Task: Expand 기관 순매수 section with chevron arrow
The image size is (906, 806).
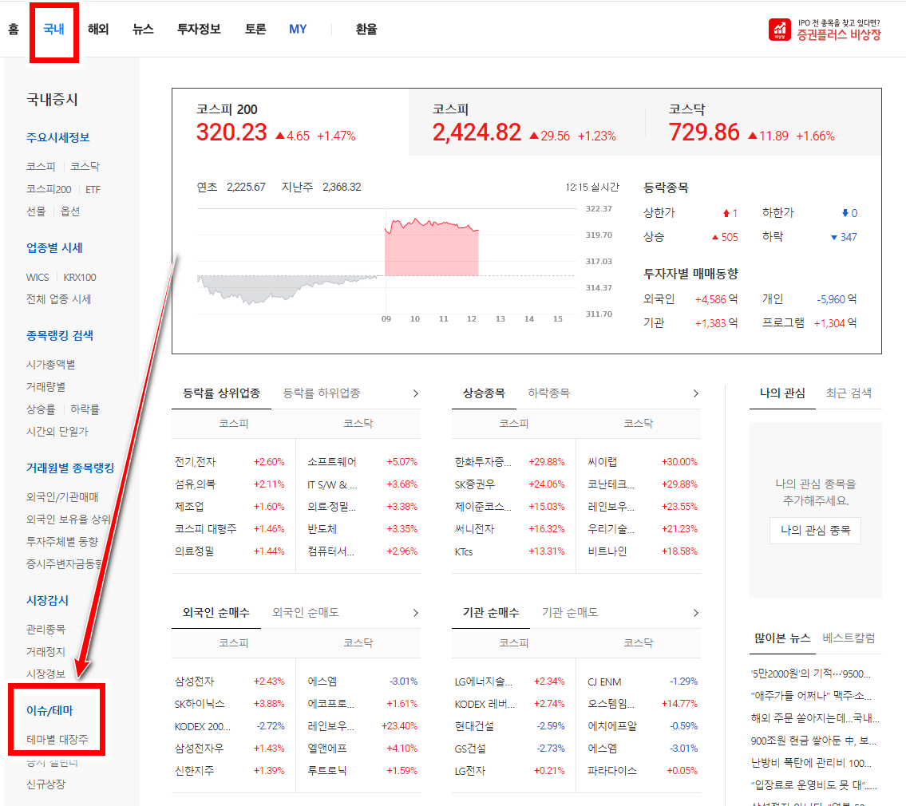Action: click(696, 612)
